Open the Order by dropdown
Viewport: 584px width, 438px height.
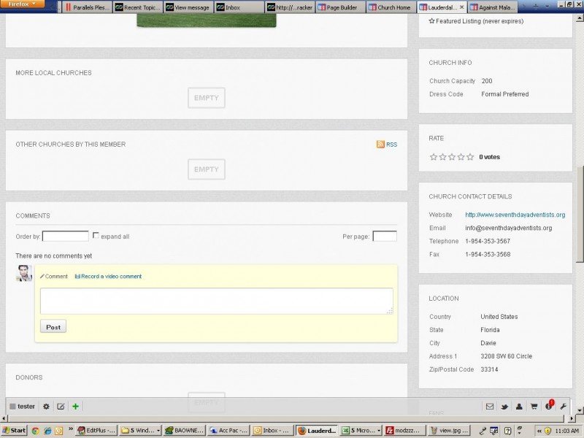coord(65,236)
